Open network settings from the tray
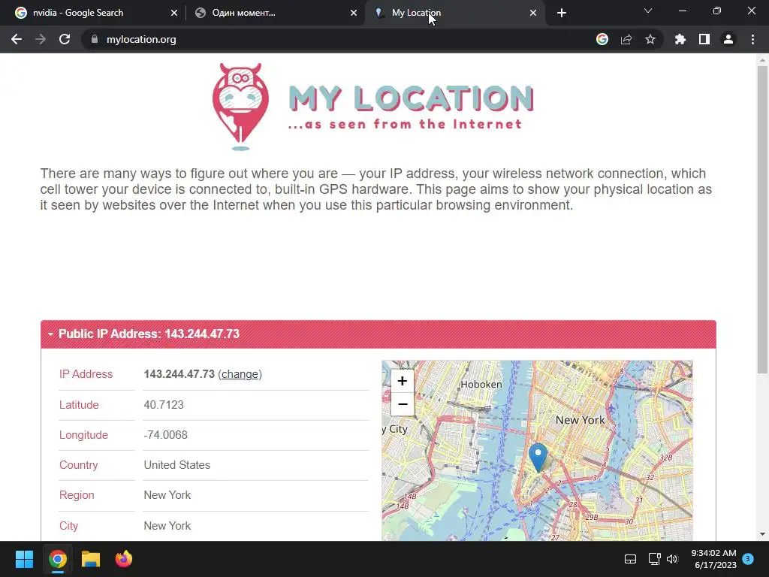Viewport: 769px width, 577px height. pos(654,559)
